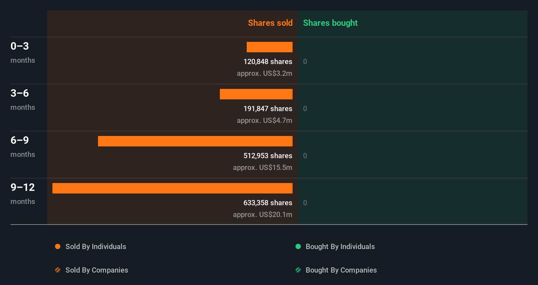Click the green Bought By Individuals legend dot
Viewport: 538px width, 285px height.
pyautogui.click(x=298, y=246)
